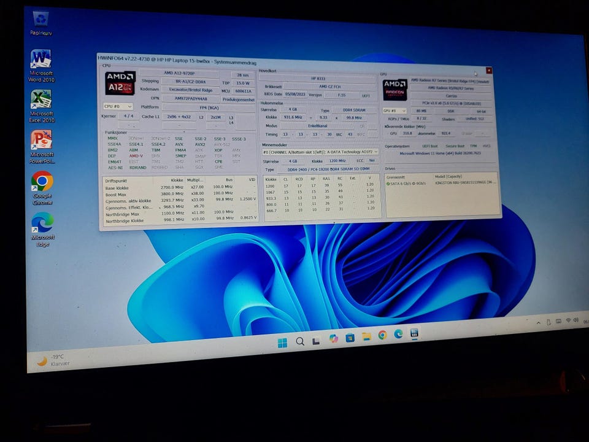This screenshot has height=442, width=589.
Task: Open Microsoft Excel 2010 desktop shortcut
Action: (x=41, y=99)
